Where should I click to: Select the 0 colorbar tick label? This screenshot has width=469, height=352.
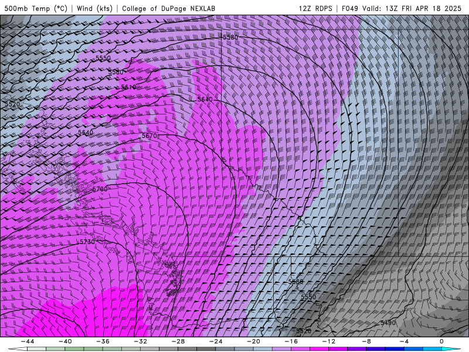[441, 341]
